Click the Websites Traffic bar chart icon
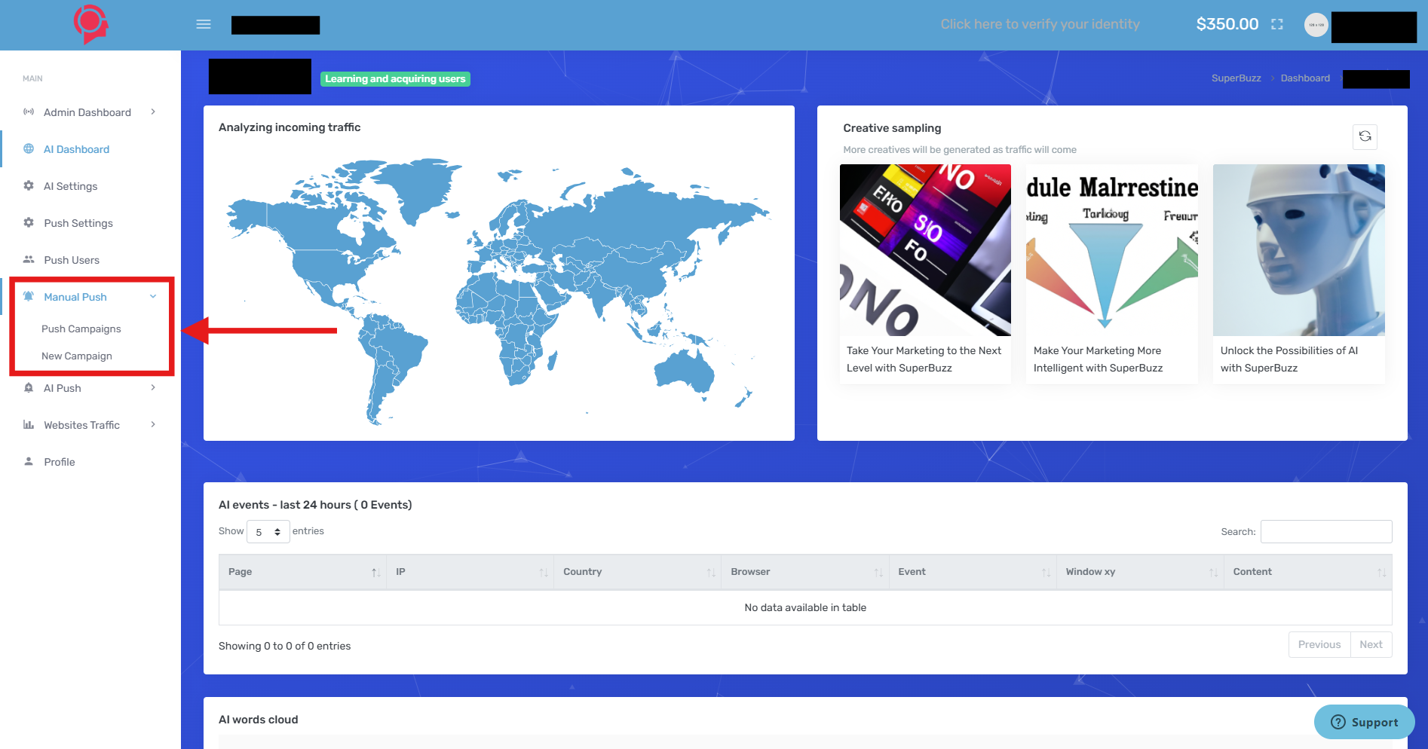The image size is (1428, 749). pyautogui.click(x=29, y=424)
